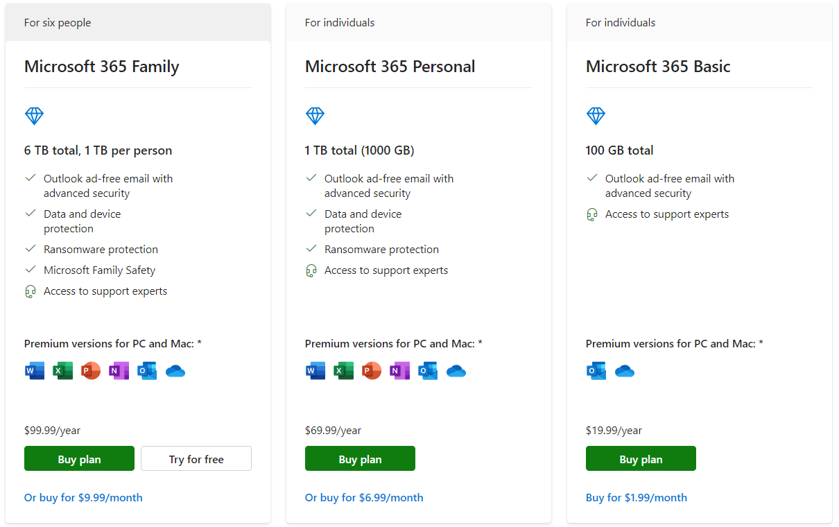Image resolution: width=839 pixels, height=527 pixels.
Task: Buy the Microsoft 365 Family plan
Action: (x=79, y=459)
